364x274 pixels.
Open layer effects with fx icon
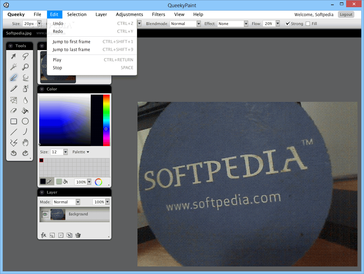tap(43, 235)
